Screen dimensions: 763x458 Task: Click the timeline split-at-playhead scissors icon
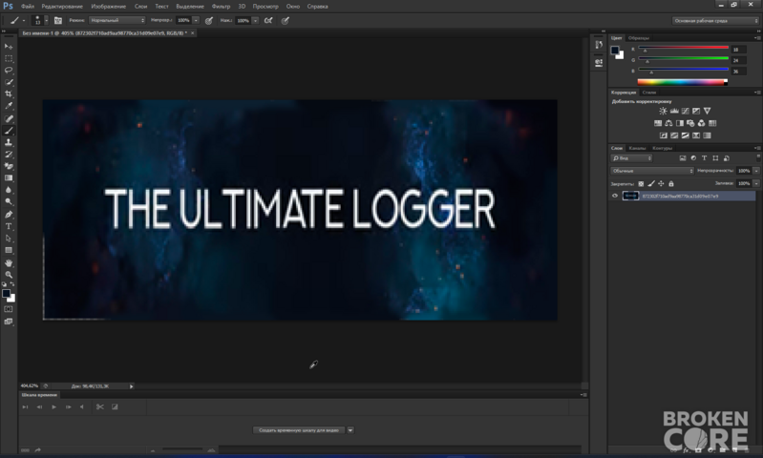click(99, 406)
